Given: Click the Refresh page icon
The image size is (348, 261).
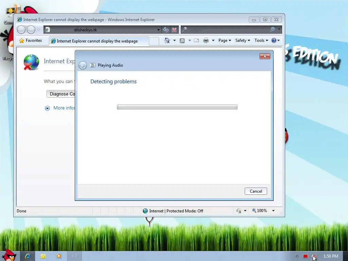Looking at the screenshot, I should [x=166, y=30].
